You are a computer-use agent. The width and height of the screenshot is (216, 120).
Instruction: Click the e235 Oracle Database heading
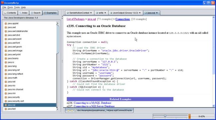[96, 26]
